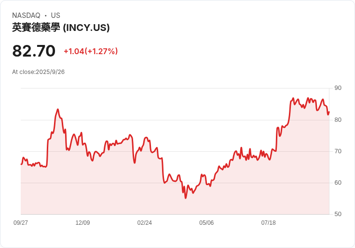Click the chart's lowest price trough
The height and width of the screenshot is (248, 355).
(x=186, y=198)
